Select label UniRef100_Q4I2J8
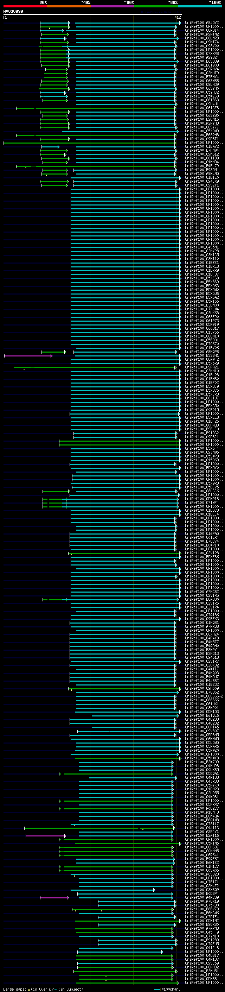This screenshot has width=225, height=992. (x=202, y=948)
